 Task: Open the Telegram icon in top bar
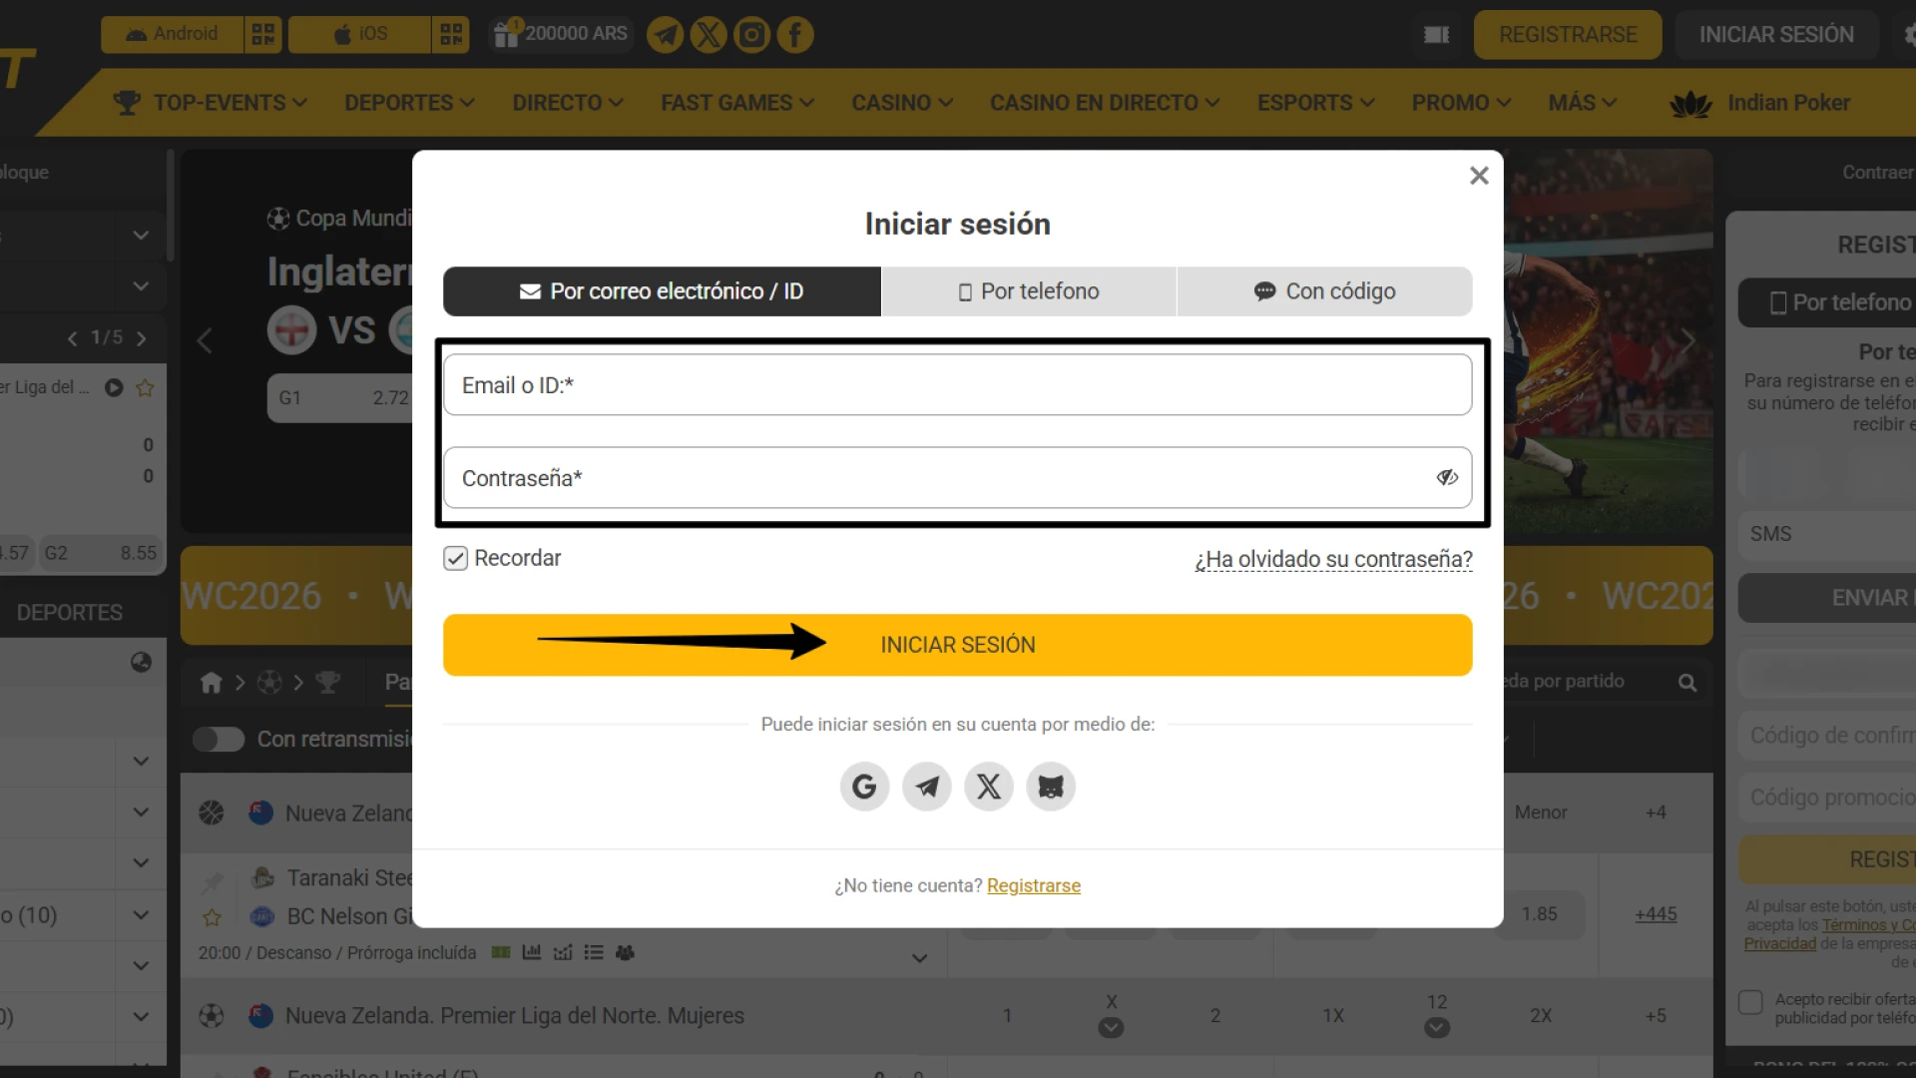click(x=666, y=35)
